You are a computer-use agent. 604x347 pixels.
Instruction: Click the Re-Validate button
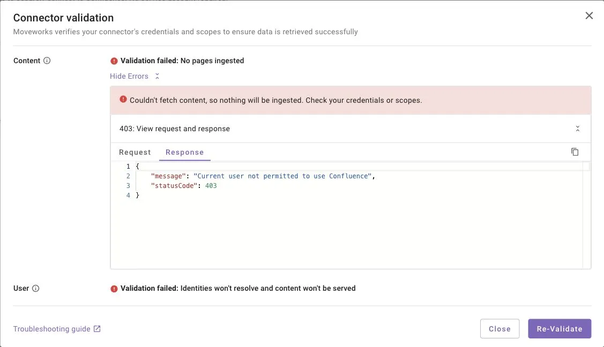560,329
